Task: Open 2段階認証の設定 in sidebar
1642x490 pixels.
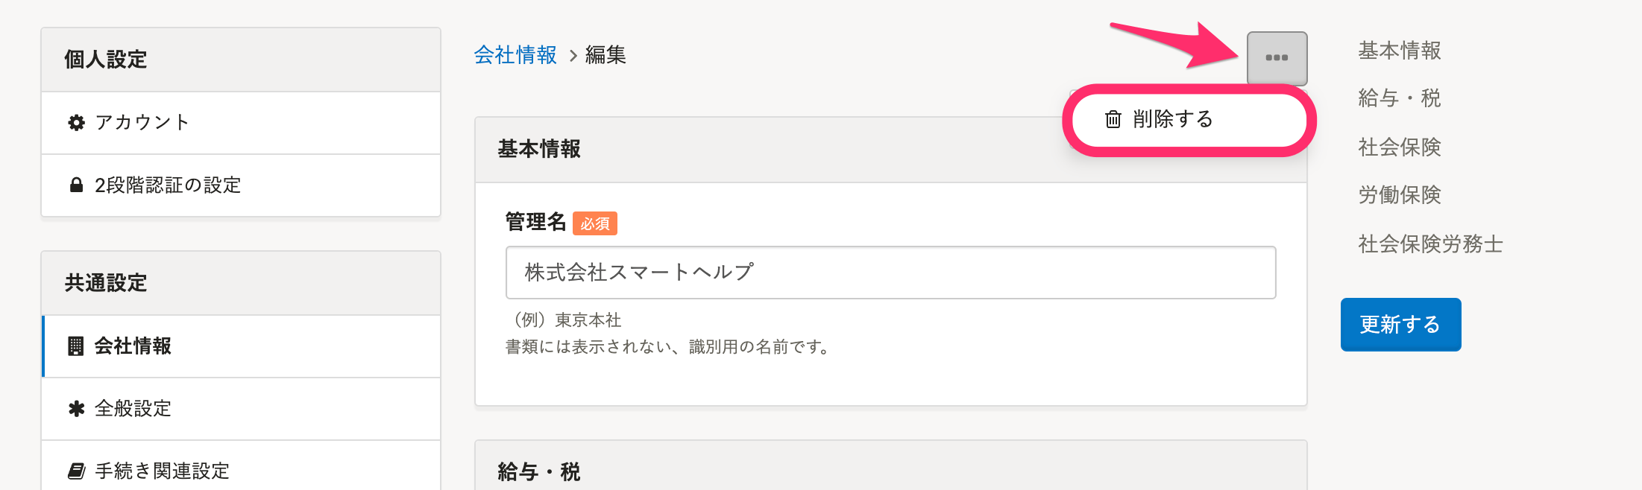Action: click(241, 185)
